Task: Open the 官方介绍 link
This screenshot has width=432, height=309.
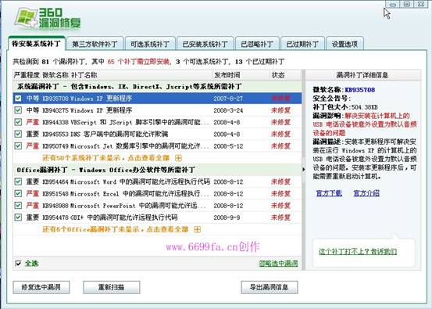Action: [x=366, y=193]
